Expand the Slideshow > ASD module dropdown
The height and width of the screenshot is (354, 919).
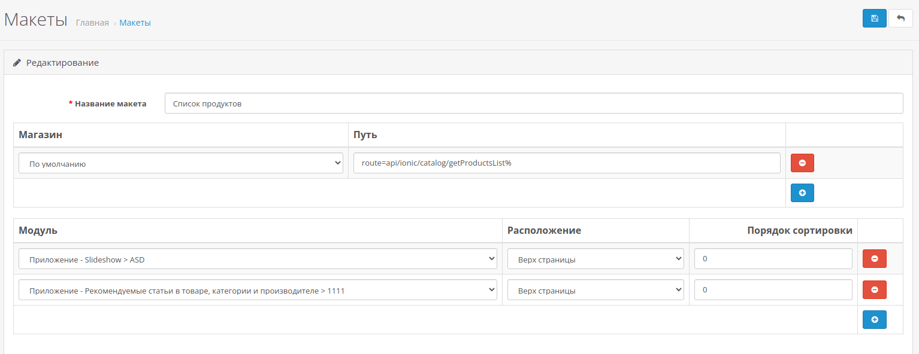258,259
